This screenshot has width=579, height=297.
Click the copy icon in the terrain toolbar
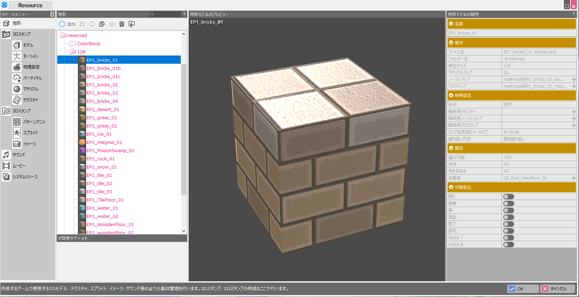(102, 24)
